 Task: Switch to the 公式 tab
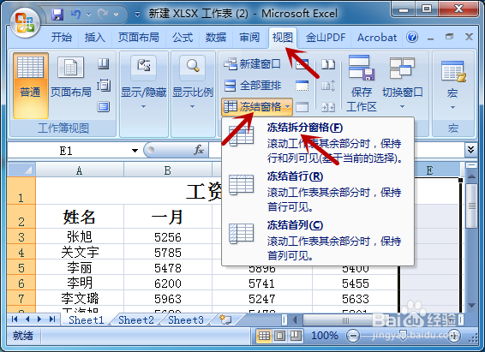pyautogui.click(x=183, y=38)
